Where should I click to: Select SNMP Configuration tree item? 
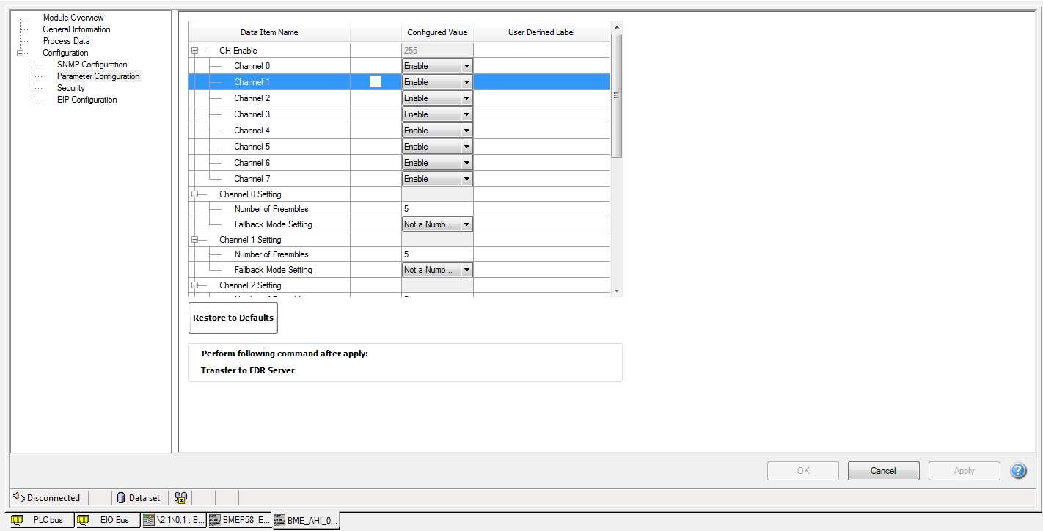[92, 65]
